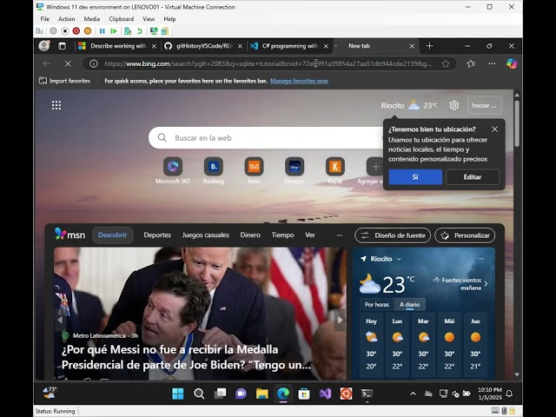Dismiss the location confirmation popup
556x417 pixels.
[494, 129]
